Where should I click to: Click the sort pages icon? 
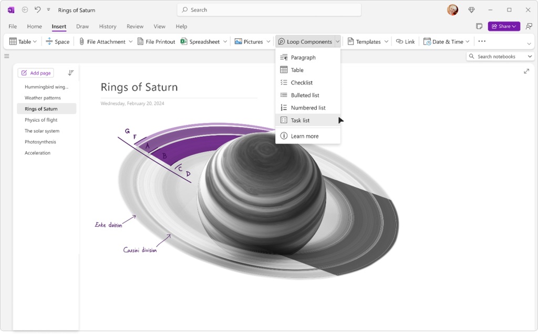click(71, 73)
